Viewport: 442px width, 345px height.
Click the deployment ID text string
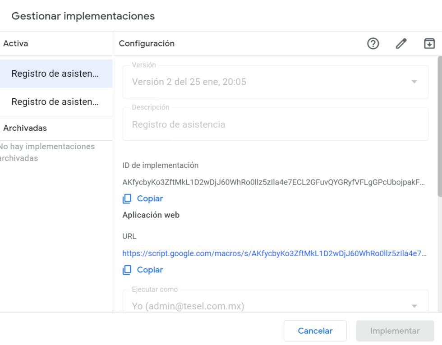(273, 182)
